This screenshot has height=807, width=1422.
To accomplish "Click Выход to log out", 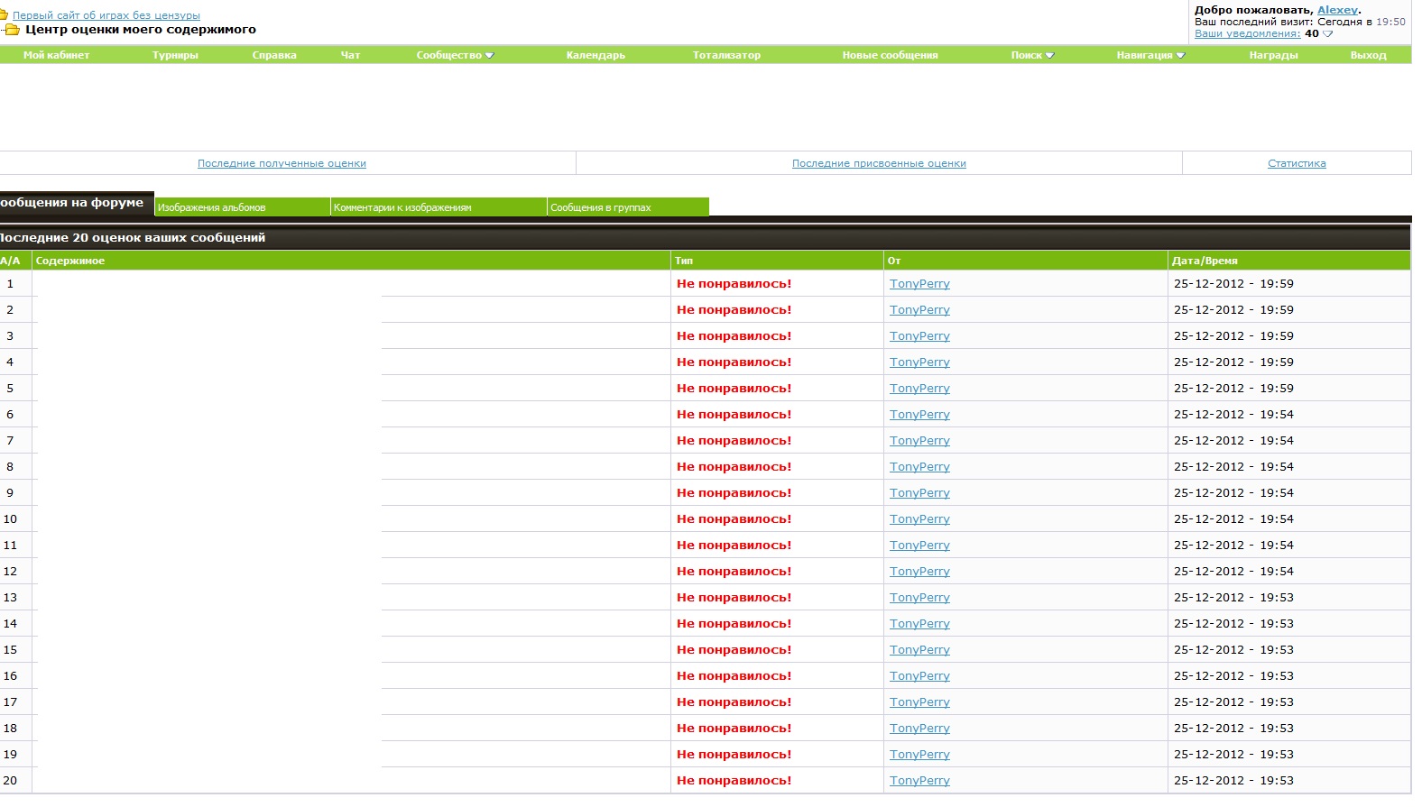I will [1368, 56].
